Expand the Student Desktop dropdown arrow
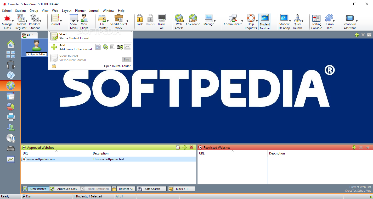The image size is (373, 199). tap(290, 21)
